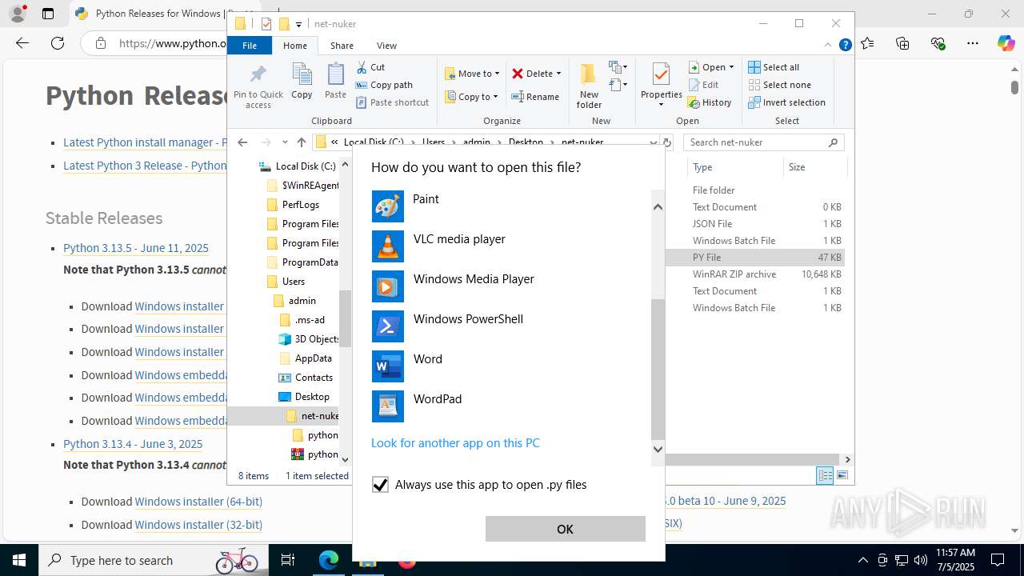Screen dimensions: 1024x576
Task: Open the Delete dropdown arrow
Action: [x=558, y=74]
